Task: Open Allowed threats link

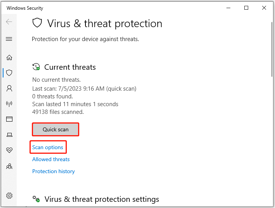Action: [x=51, y=159]
